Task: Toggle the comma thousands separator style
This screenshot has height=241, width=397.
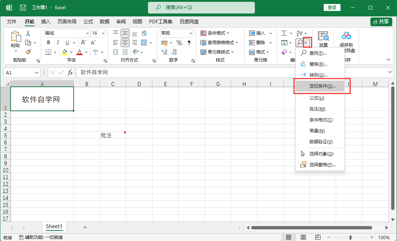Action: (189, 42)
